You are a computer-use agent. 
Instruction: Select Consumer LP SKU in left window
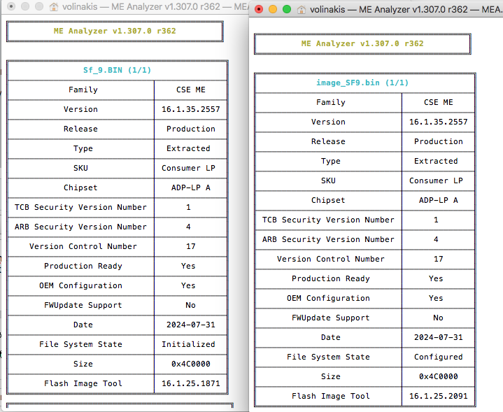point(188,168)
